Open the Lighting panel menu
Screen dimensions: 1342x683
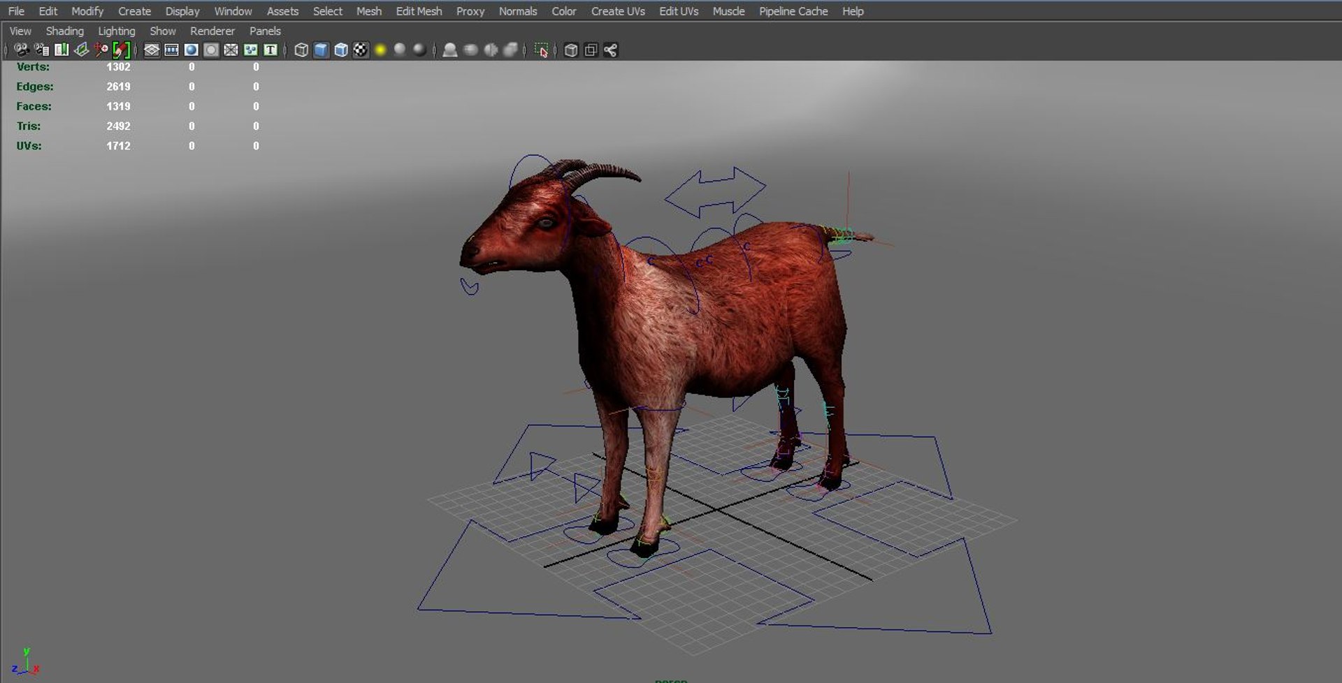(x=116, y=31)
